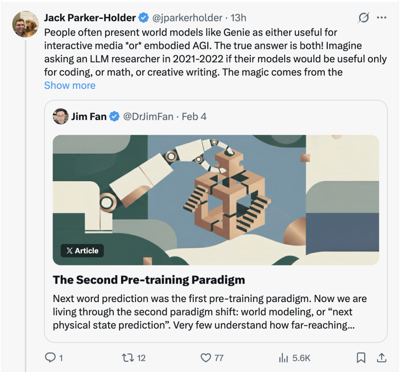Open "The Second Pre-training Paradigm" article title
This screenshot has height=372, width=400.
tap(149, 280)
